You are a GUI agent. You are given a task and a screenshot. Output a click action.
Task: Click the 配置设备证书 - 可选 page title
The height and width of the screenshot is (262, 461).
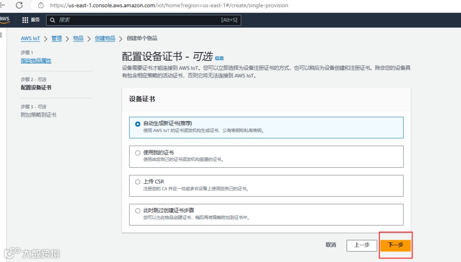[x=167, y=56]
